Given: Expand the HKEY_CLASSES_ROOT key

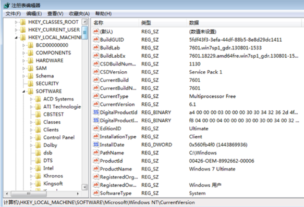Looking at the screenshot, I should (16, 22).
